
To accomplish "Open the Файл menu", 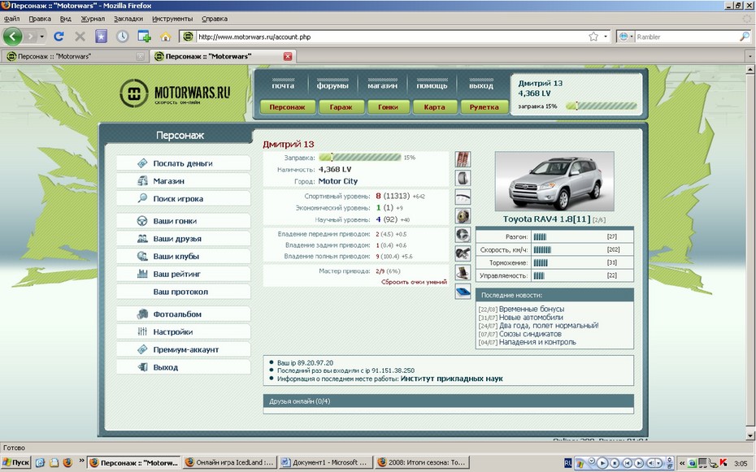I will point(12,19).
